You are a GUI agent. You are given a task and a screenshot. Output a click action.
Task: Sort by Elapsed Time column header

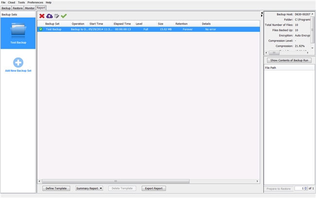[x=123, y=24]
